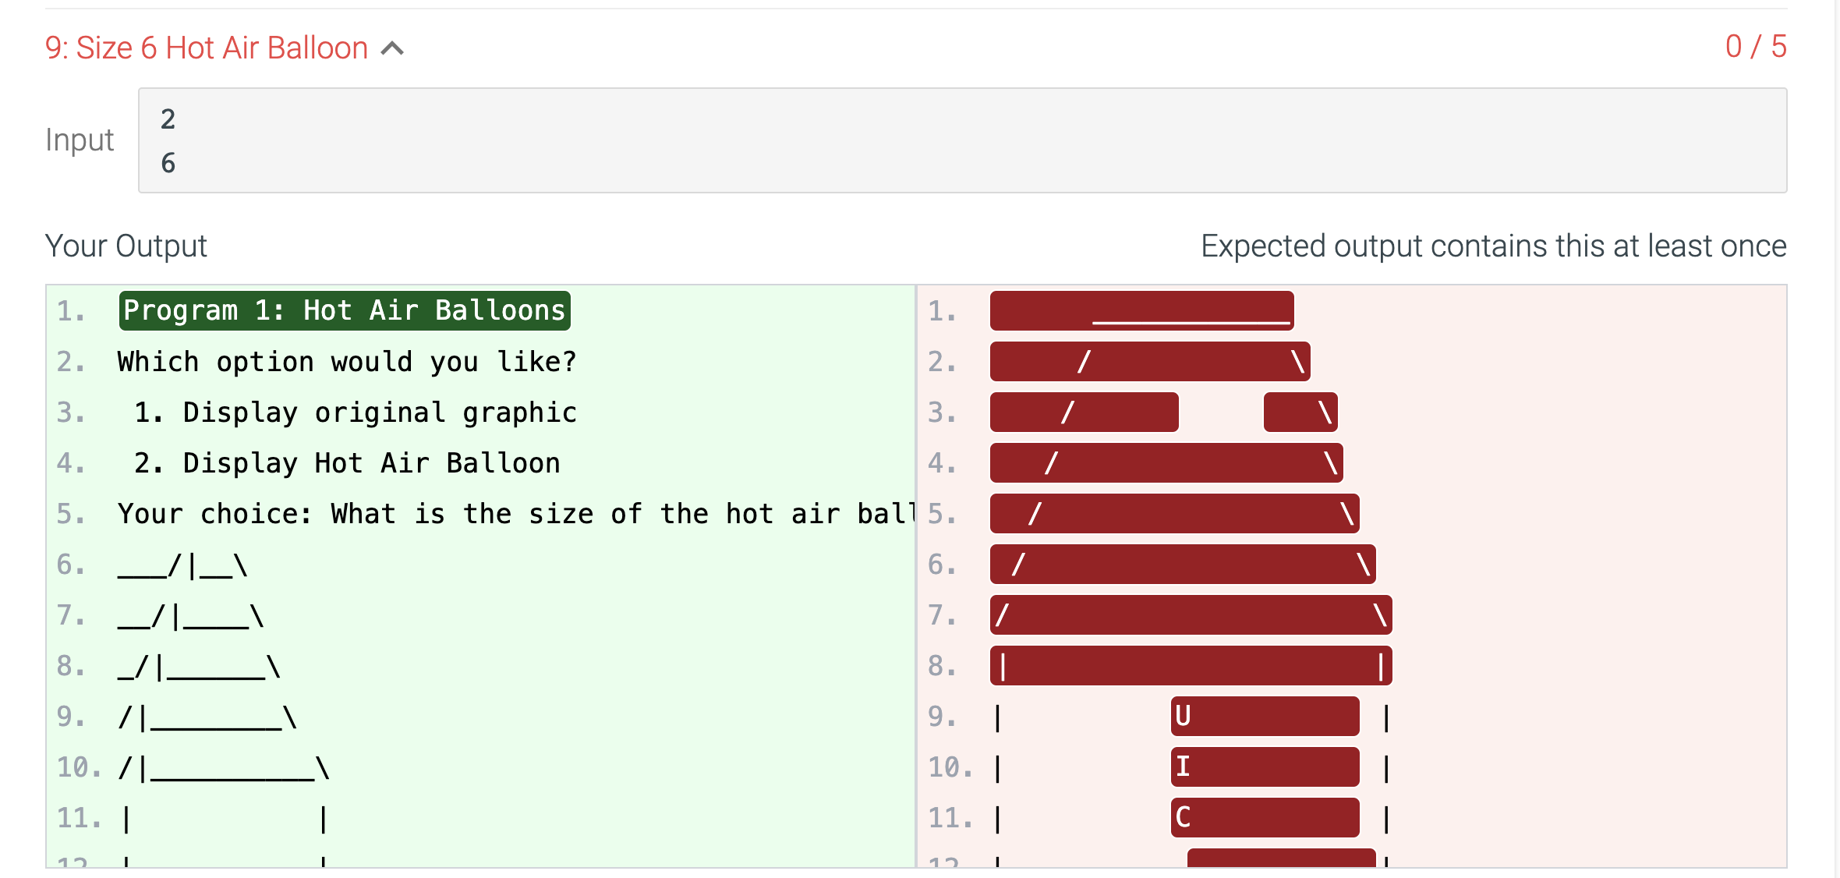1840x878 pixels.
Task: Click 'Expected output contains this at least once'
Action: click(x=1493, y=246)
